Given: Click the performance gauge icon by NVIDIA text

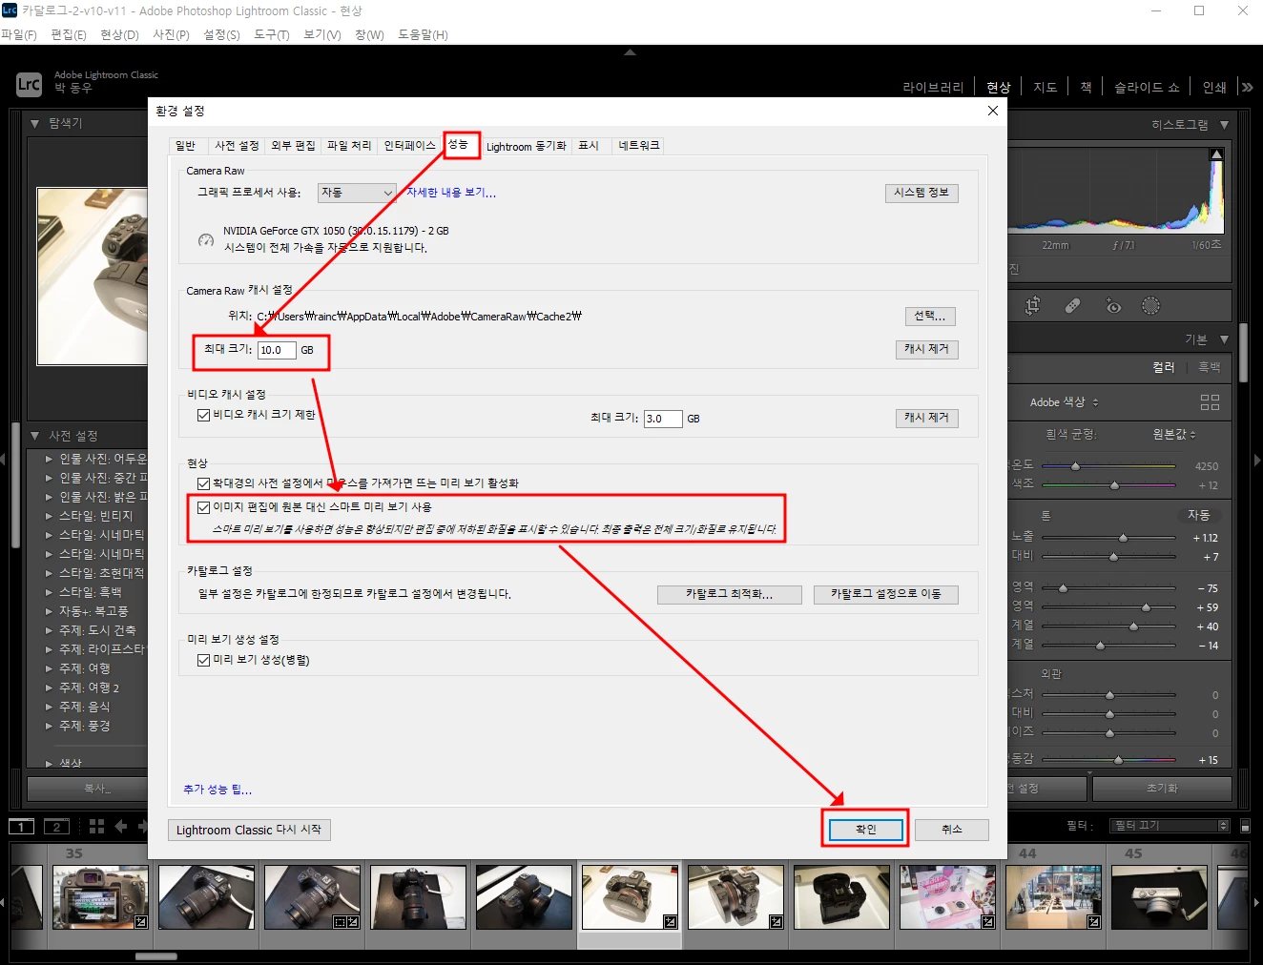Looking at the screenshot, I should pos(206,240).
